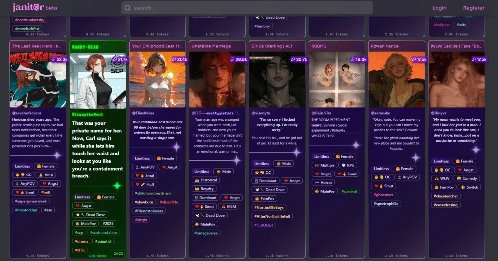Click the green sparkle on RANDY-BEAR card
The height and width of the screenshot is (261, 498).
[117, 186]
